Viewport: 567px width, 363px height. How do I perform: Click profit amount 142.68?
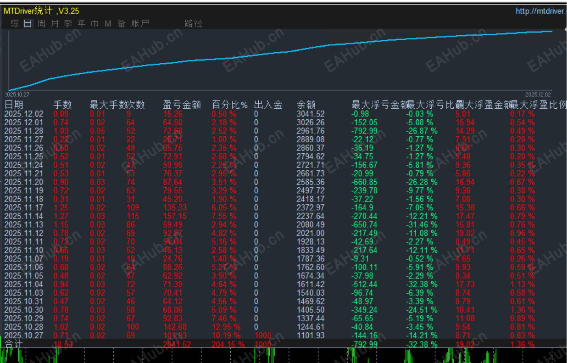pyautogui.click(x=175, y=327)
